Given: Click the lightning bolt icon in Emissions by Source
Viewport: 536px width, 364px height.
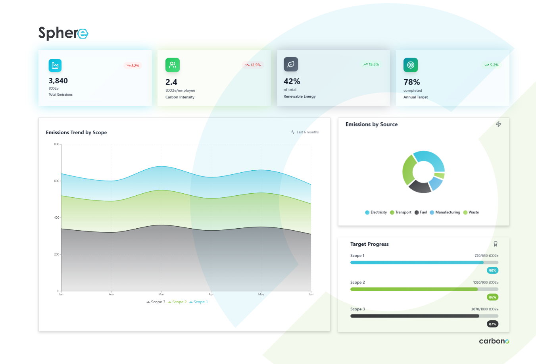Looking at the screenshot, I should (x=499, y=124).
